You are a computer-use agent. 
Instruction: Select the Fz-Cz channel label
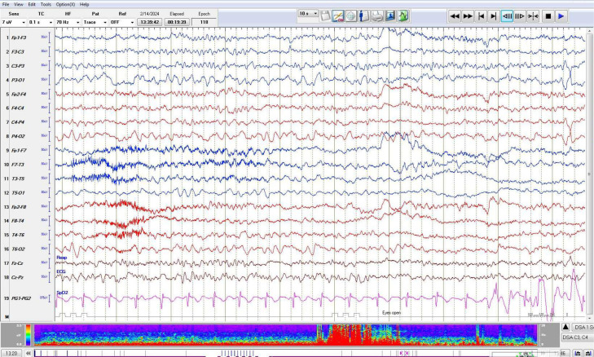(18, 263)
